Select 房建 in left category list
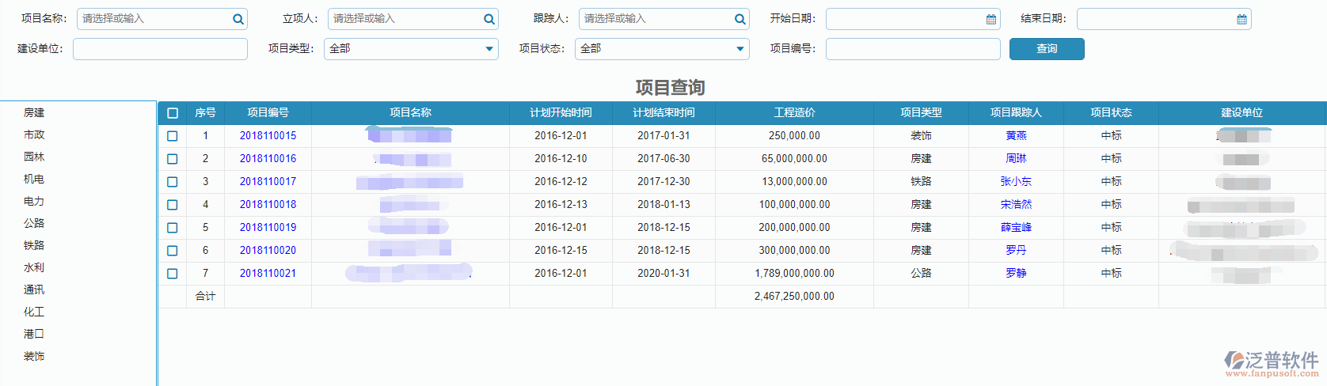1327x386 pixels. [x=34, y=113]
